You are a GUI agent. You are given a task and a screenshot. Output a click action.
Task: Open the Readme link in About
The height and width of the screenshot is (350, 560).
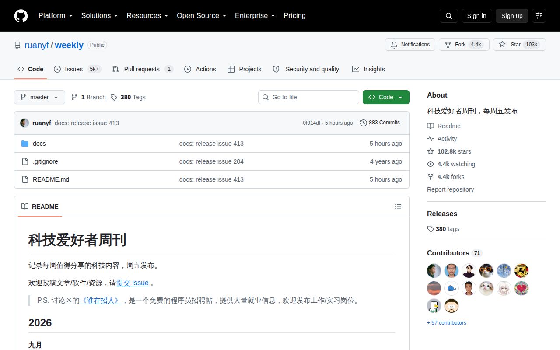444,126
